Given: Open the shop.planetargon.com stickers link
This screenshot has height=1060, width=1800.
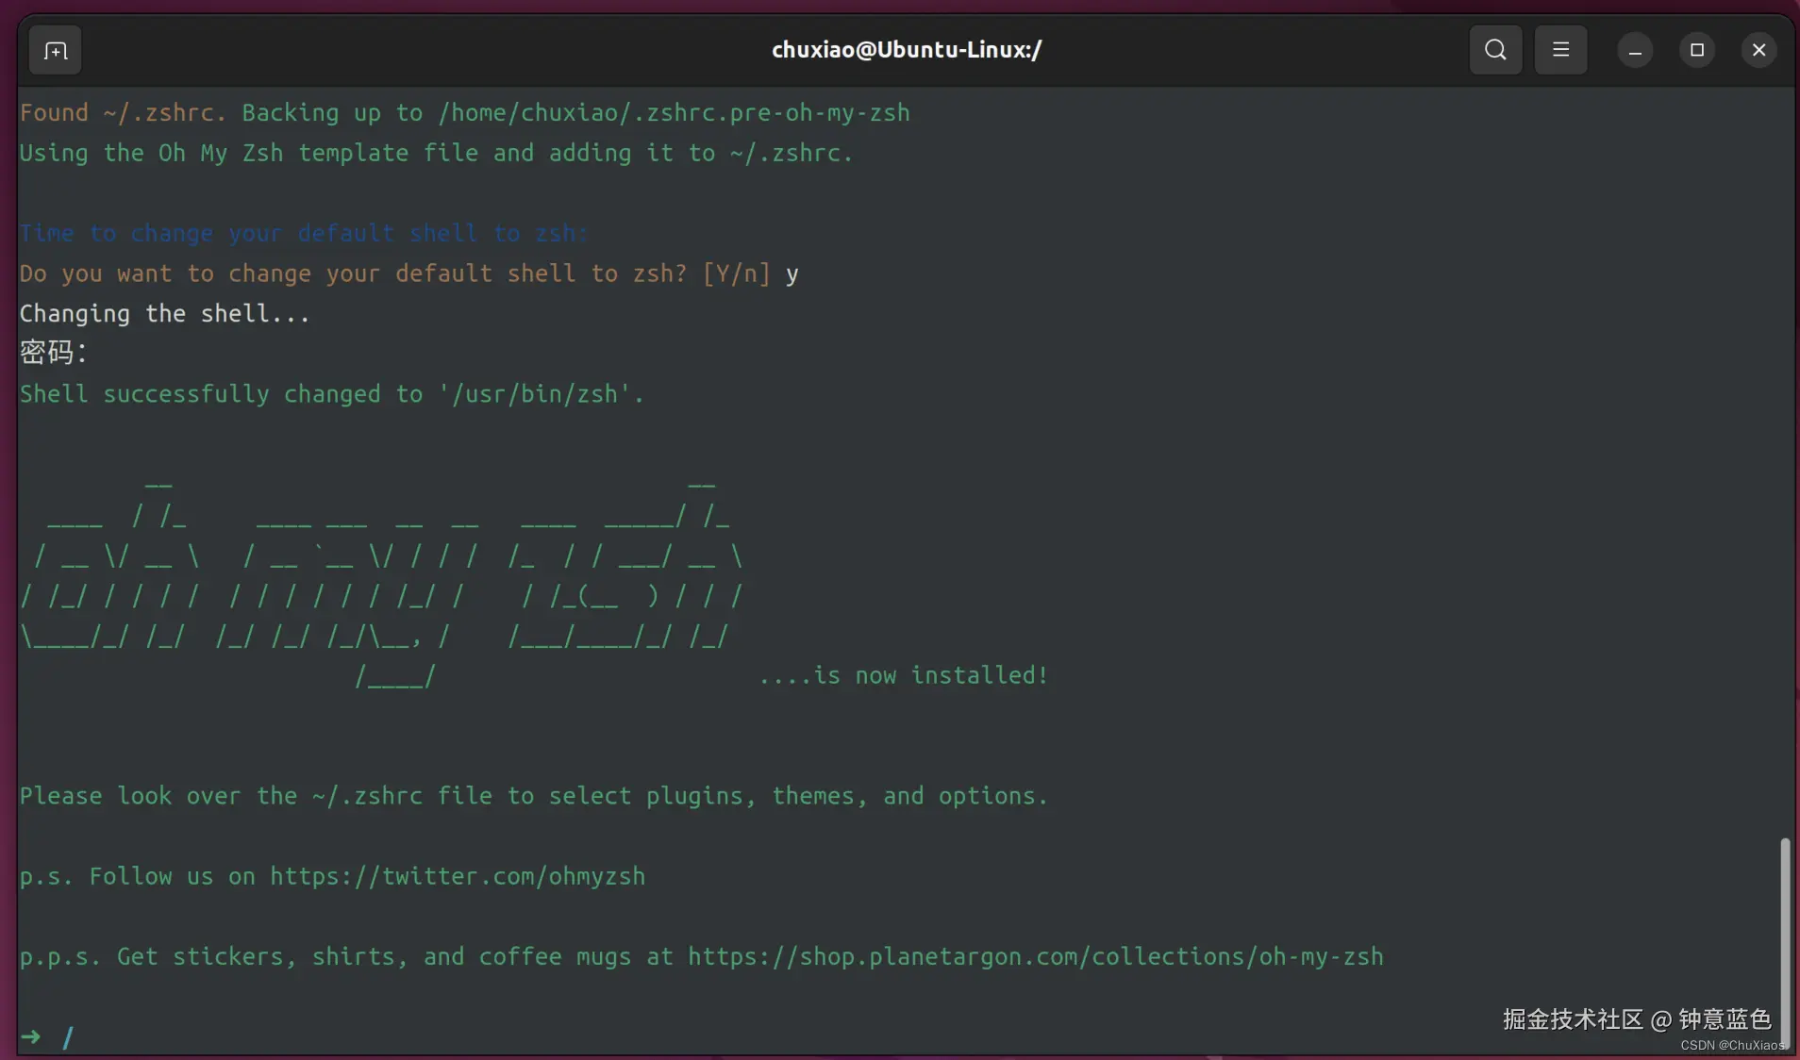Looking at the screenshot, I should coord(1036,956).
